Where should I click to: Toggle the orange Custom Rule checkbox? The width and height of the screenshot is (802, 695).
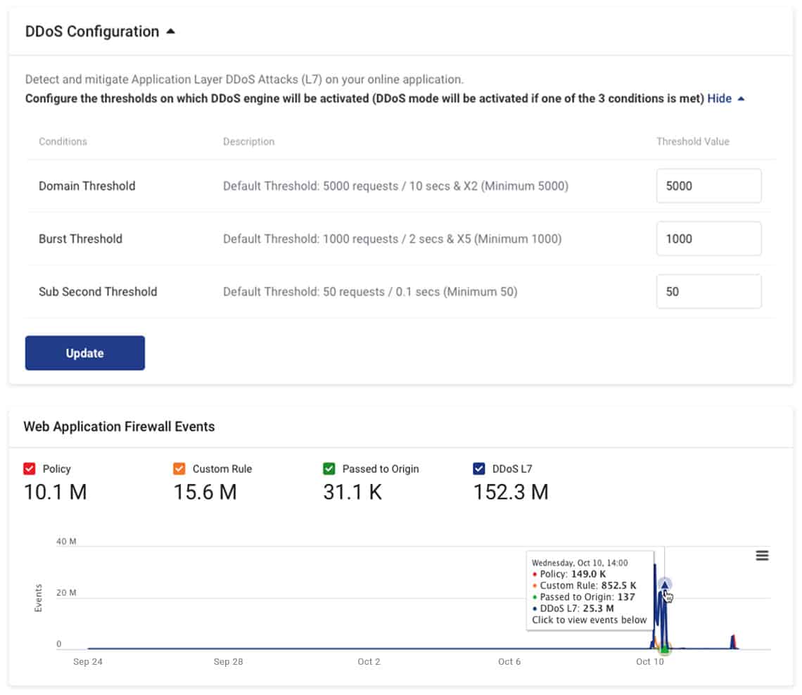pyautogui.click(x=179, y=468)
